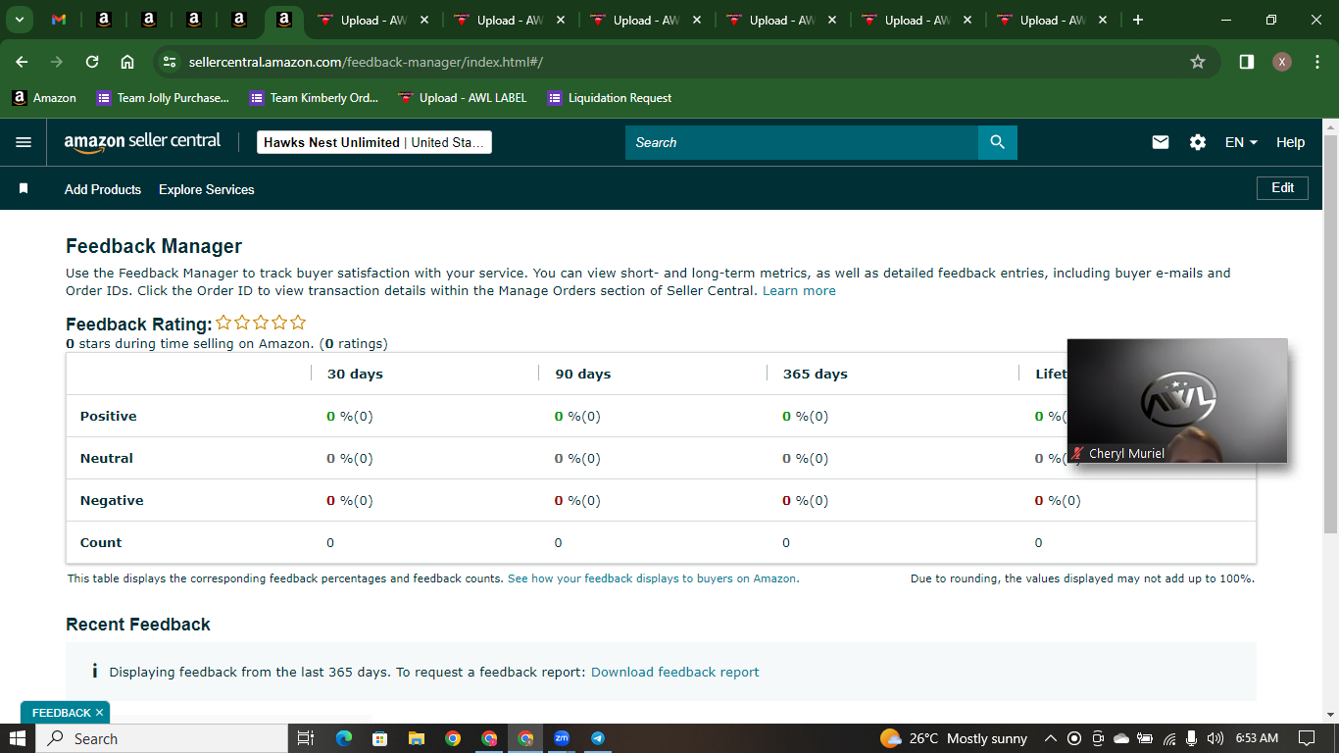Screen dimensions: 1339x753
Task: Click Explore Services in the navigation bar
Action: point(207,189)
